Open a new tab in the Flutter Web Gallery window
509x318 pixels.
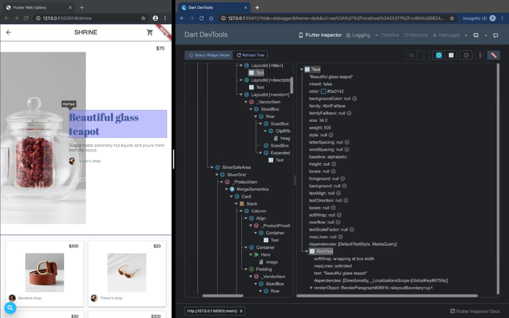click(82, 8)
